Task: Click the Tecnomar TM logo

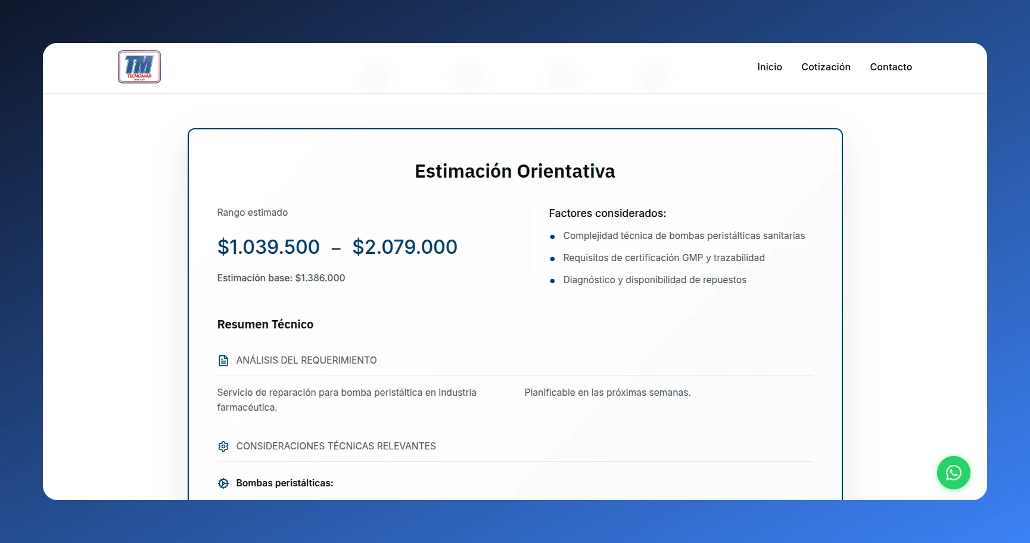Action: [139, 67]
